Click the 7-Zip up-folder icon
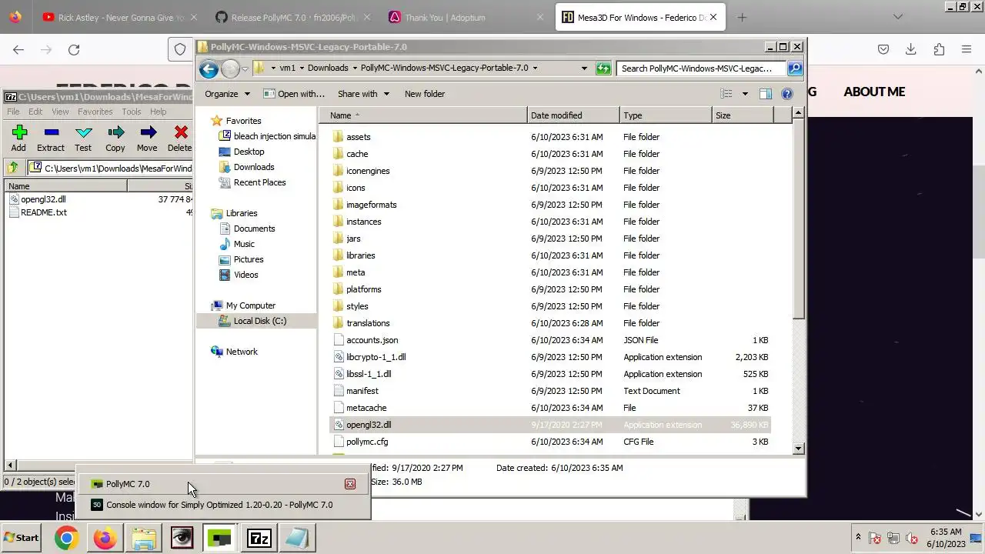Screen dimensions: 985x554 (13, 168)
